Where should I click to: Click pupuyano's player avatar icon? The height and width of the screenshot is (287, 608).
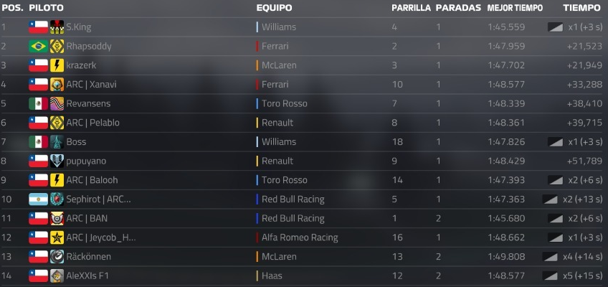point(57,161)
